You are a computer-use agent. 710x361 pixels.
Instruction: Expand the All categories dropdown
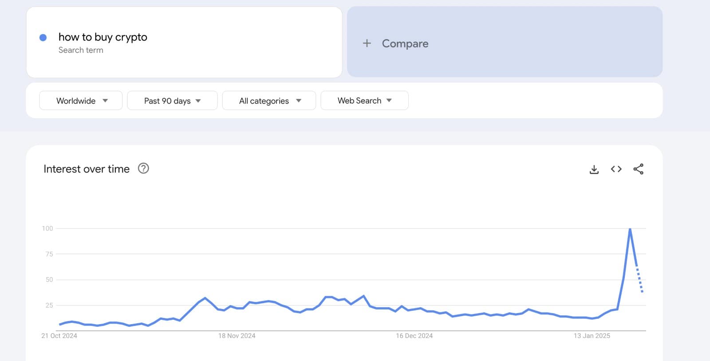(x=269, y=101)
